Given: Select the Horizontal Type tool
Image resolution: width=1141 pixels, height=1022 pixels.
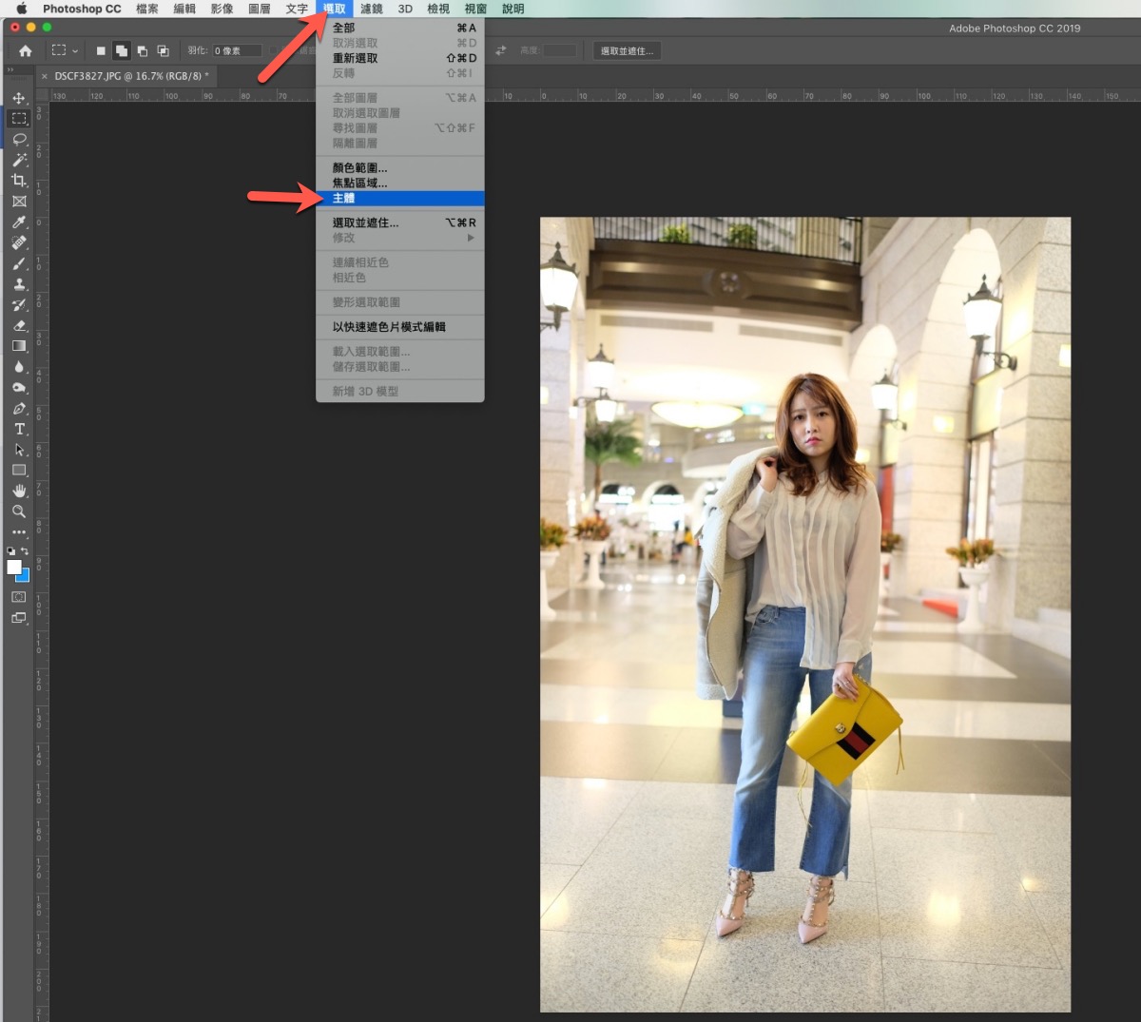Looking at the screenshot, I should click(x=19, y=429).
